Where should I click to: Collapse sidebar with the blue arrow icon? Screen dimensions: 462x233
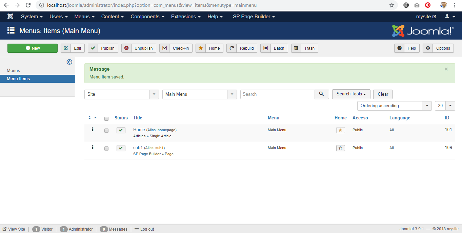[69, 62]
